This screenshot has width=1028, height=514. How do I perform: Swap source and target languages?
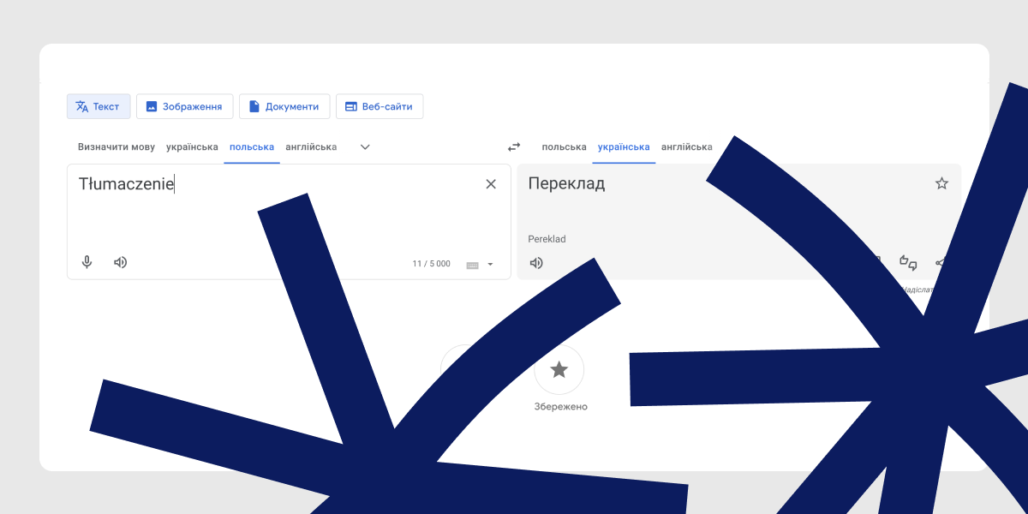(514, 147)
